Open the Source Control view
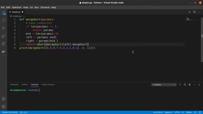The height and width of the screenshot is (114, 203). click(3, 28)
